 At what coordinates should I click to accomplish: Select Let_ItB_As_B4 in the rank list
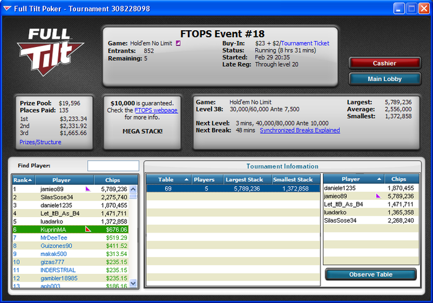71,213
